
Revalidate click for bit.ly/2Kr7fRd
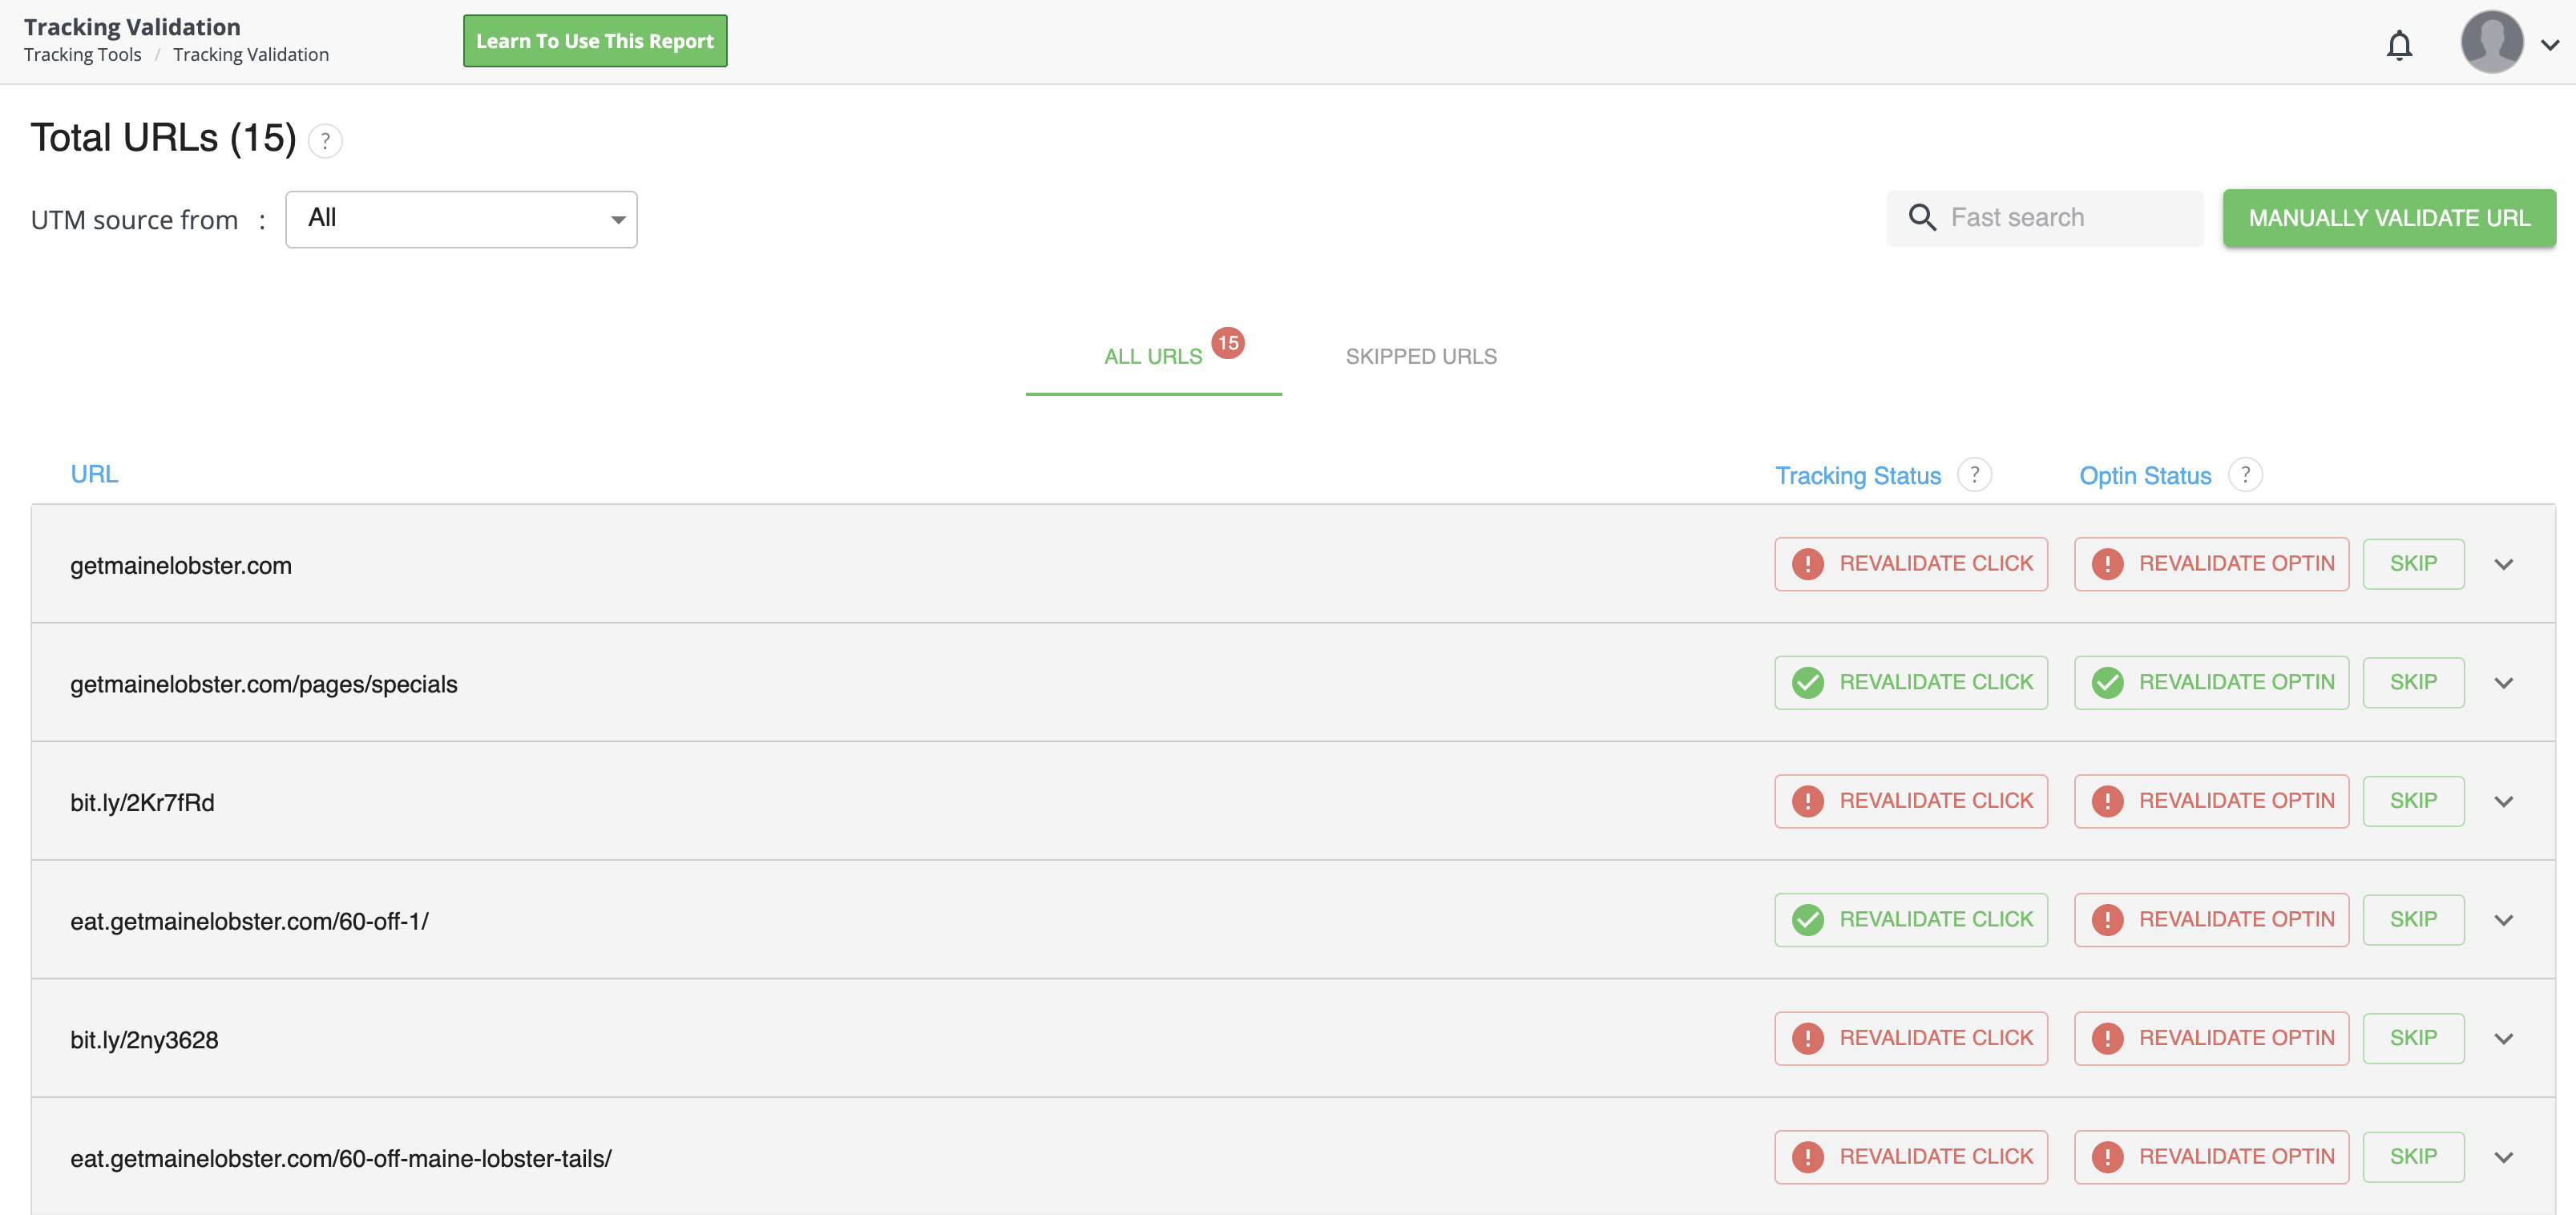1911,801
